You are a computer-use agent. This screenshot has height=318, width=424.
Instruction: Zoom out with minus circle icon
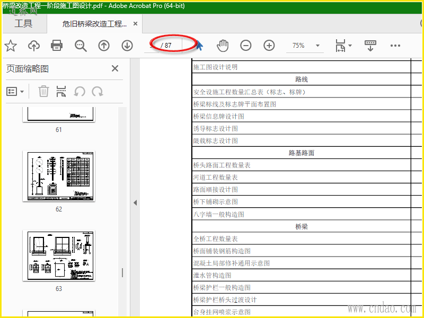pos(246,46)
